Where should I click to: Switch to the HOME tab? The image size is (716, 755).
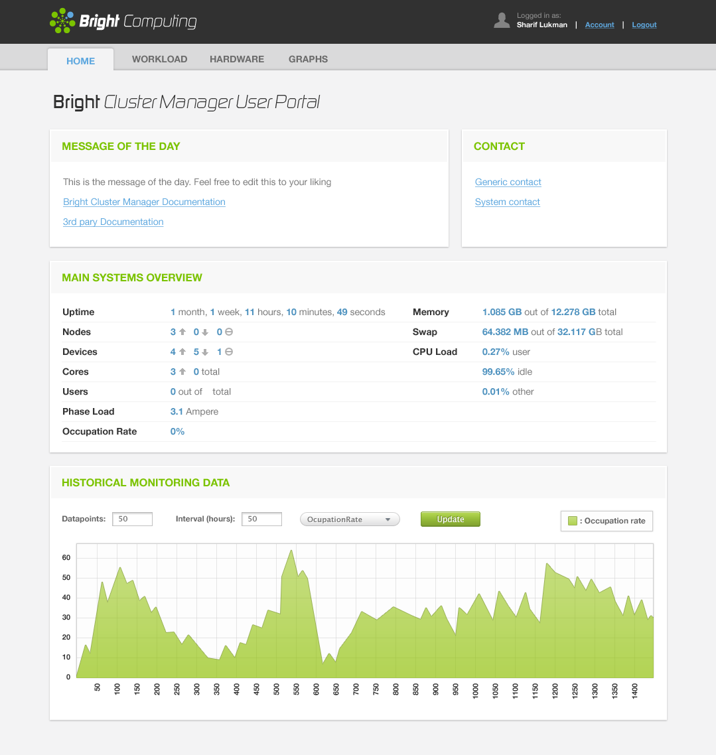(80, 60)
